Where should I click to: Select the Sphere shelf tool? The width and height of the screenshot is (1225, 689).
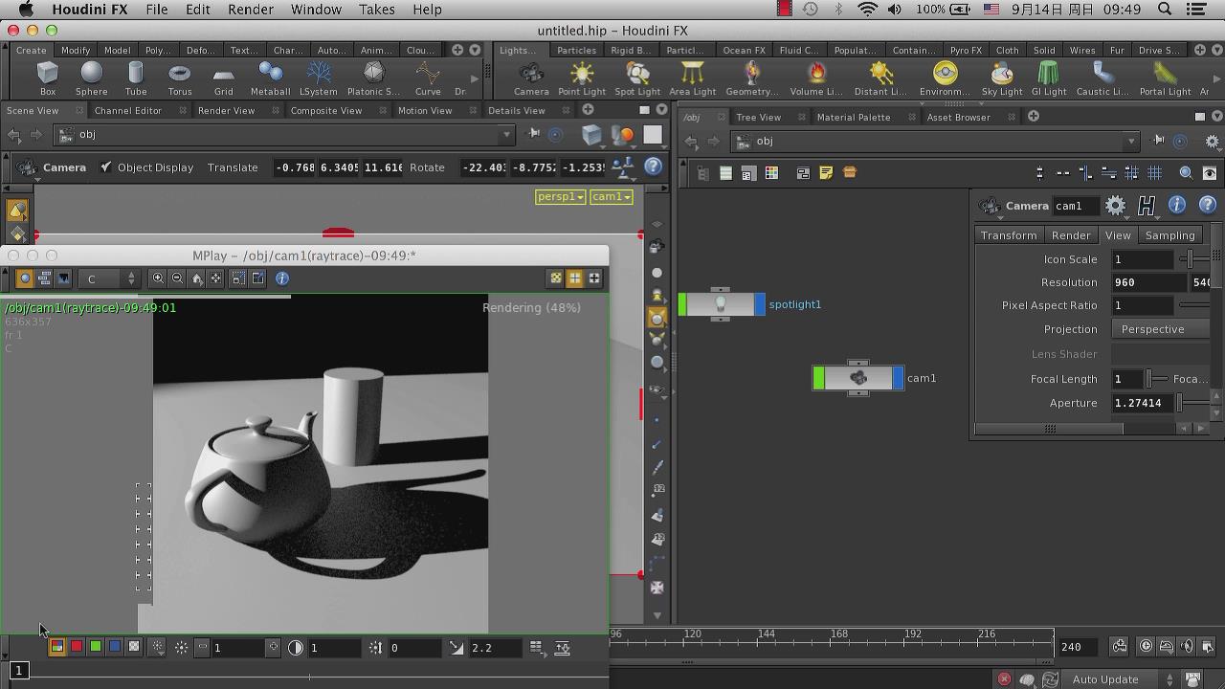pos(91,78)
